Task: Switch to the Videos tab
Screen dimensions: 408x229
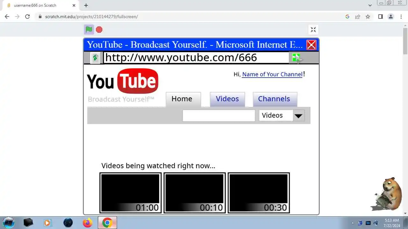Action: tap(227, 99)
